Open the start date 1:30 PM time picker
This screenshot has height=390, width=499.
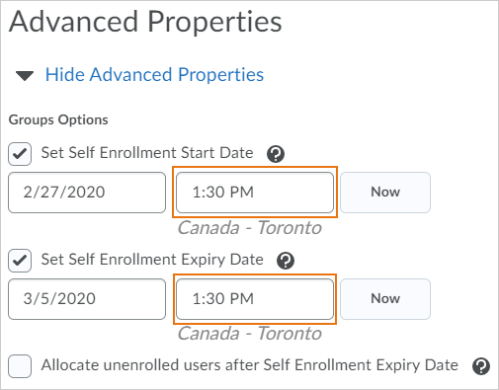[255, 193]
